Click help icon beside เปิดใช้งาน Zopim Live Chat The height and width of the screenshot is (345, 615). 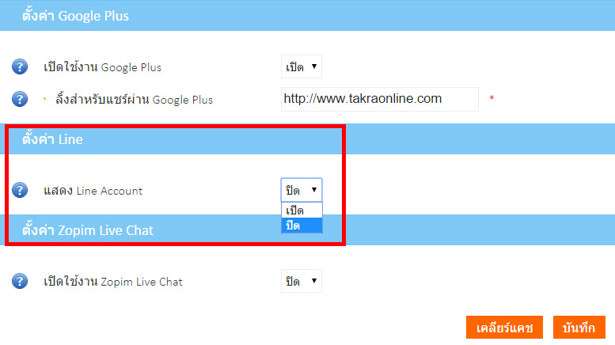tap(20, 281)
